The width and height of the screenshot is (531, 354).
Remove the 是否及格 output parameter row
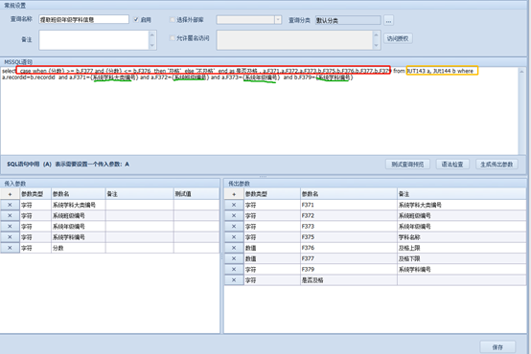[234, 280]
